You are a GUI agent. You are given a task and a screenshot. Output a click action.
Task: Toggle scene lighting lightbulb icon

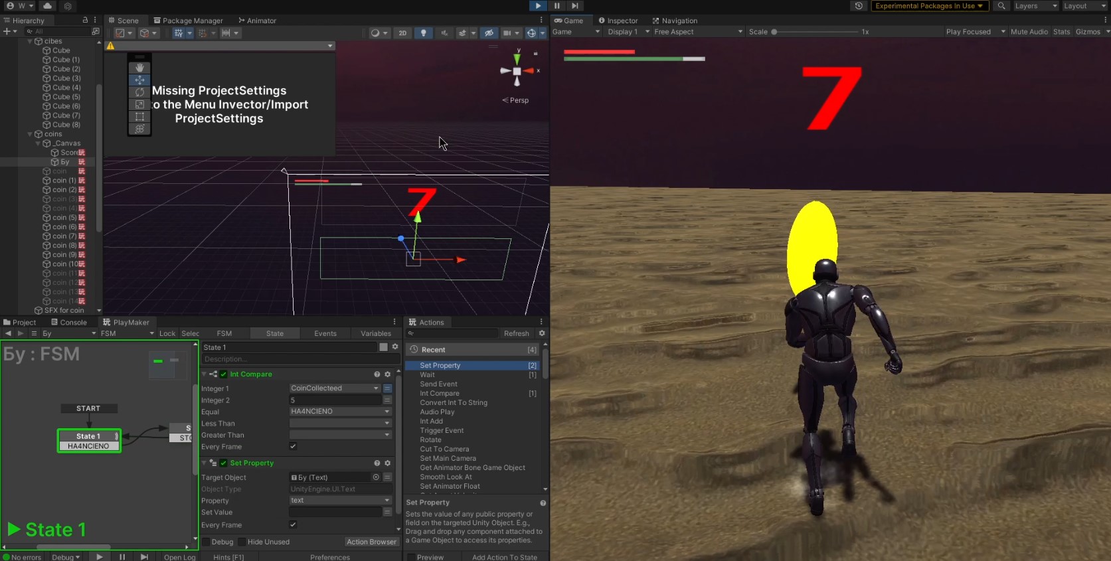pyautogui.click(x=423, y=33)
